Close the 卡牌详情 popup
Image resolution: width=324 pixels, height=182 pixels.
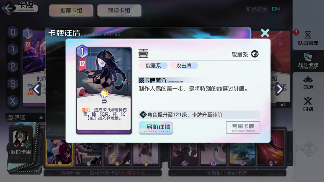265,33
